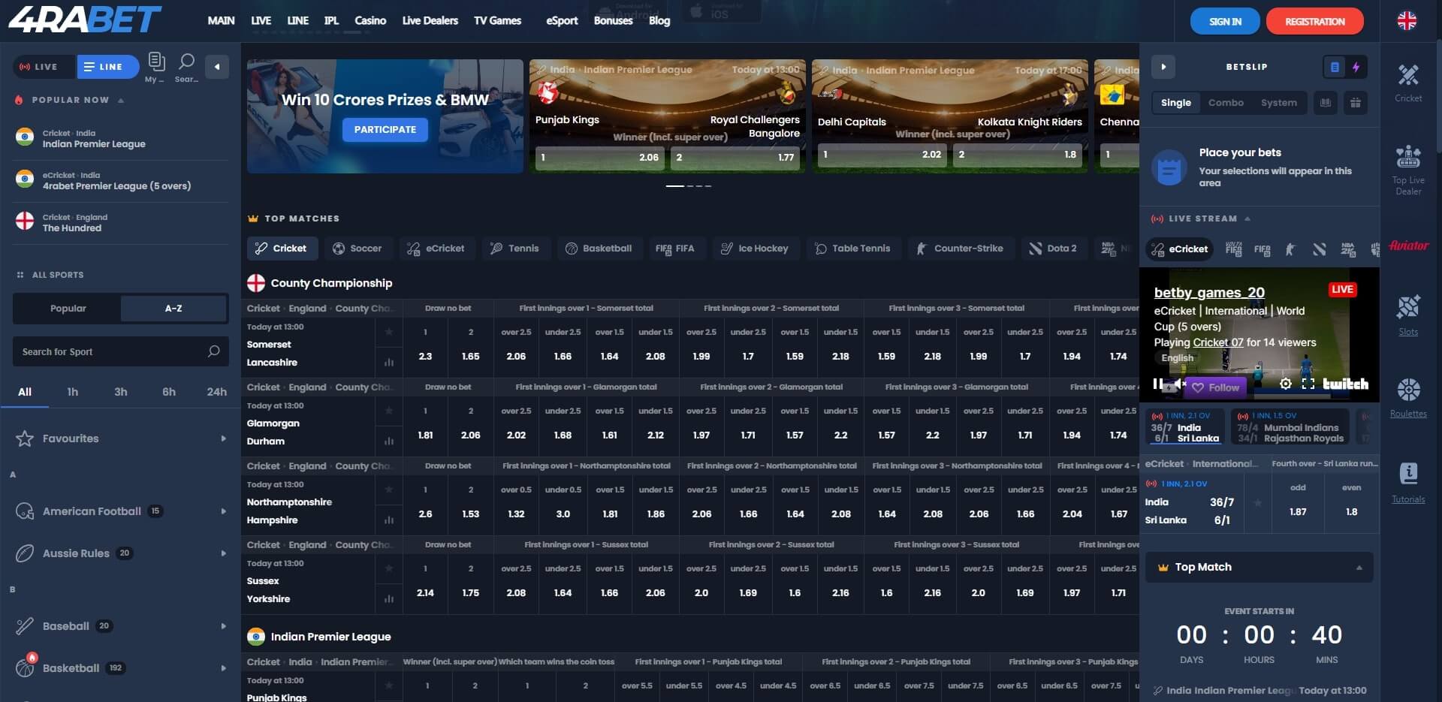Select the Combo betslip tab
The height and width of the screenshot is (702, 1442).
pyautogui.click(x=1226, y=103)
